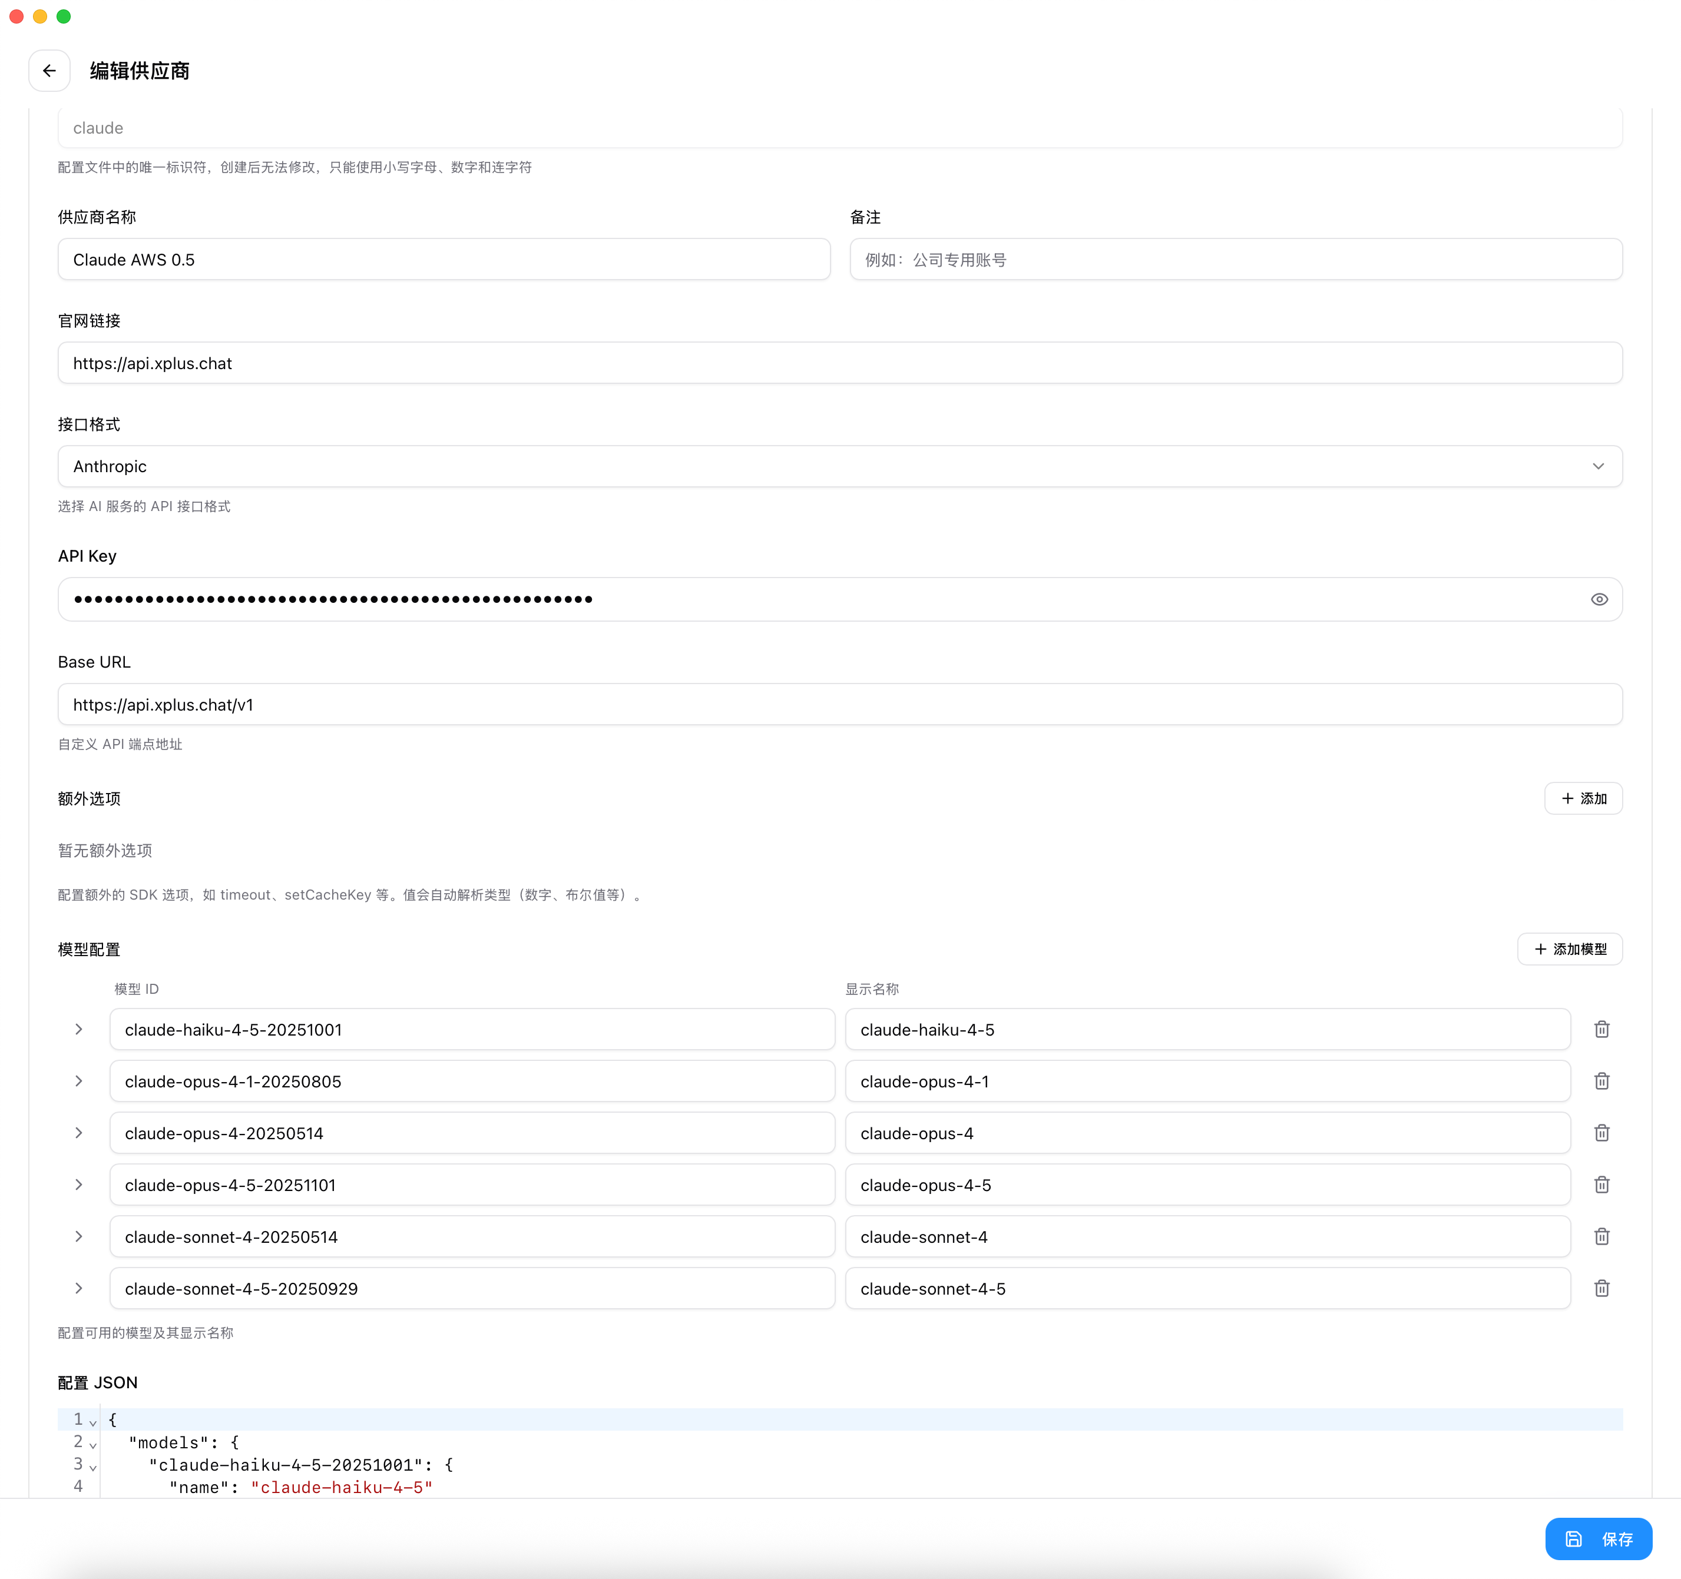
Task: Expand the claude-sonnet-4-5-20250929 model row
Action: (79, 1288)
